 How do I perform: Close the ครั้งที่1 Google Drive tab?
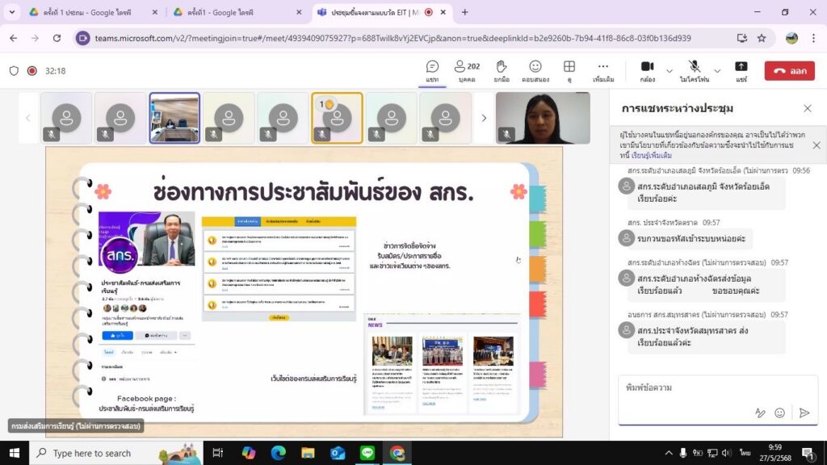pos(299,12)
